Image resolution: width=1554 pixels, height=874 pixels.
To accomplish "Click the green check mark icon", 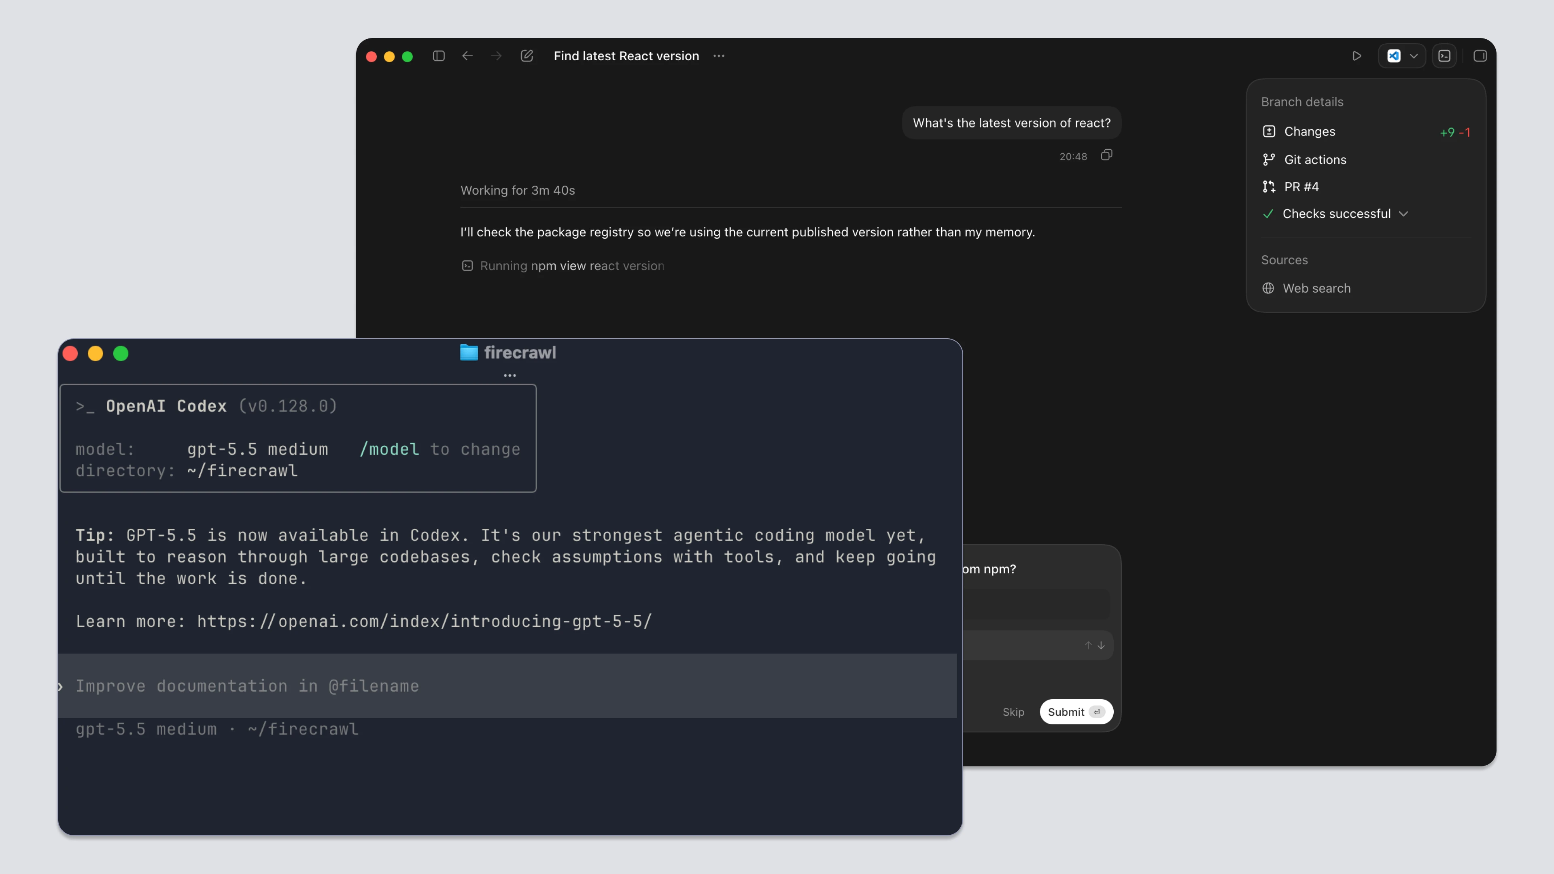I will coord(1268,214).
